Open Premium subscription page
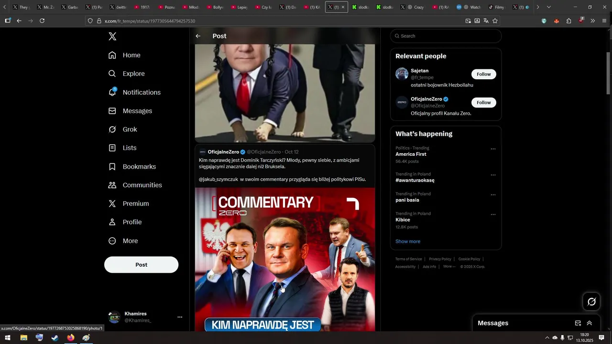The image size is (612, 344). (129, 204)
